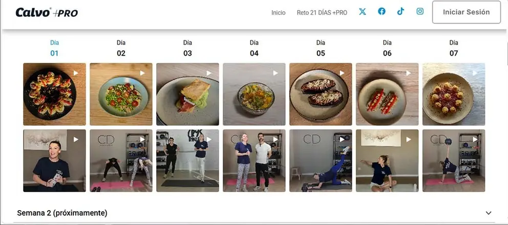Image resolution: width=508 pixels, height=225 pixels.
Task: Open the TikTok social icon
Action: tap(400, 12)
